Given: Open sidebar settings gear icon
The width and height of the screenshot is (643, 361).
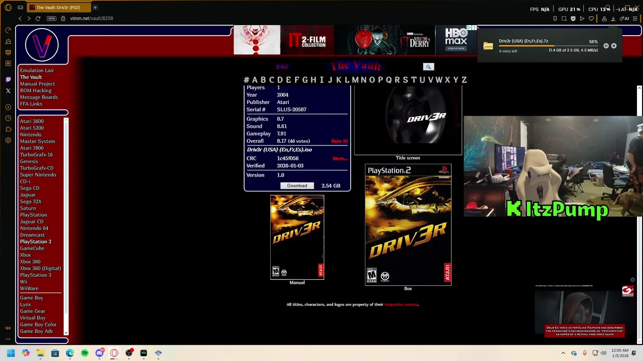Looking at the screenshot, I should [8, 140].
